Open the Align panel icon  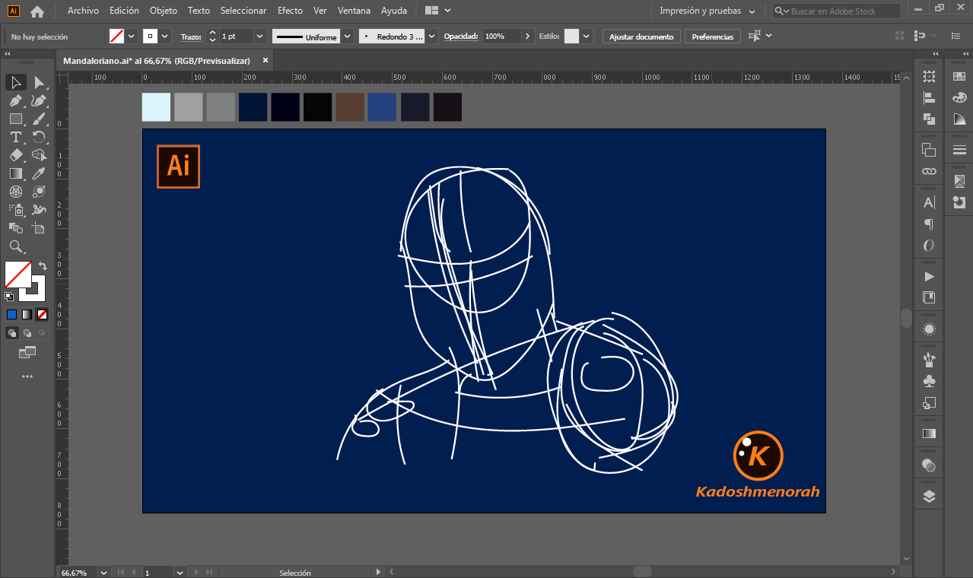(929, 97)
